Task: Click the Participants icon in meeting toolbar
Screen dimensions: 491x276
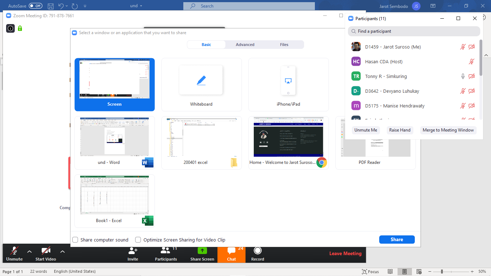Action: [165, 251]
